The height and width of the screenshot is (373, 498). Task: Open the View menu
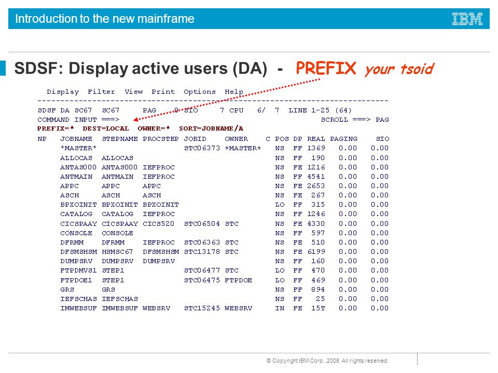click(x=134, y=92)
